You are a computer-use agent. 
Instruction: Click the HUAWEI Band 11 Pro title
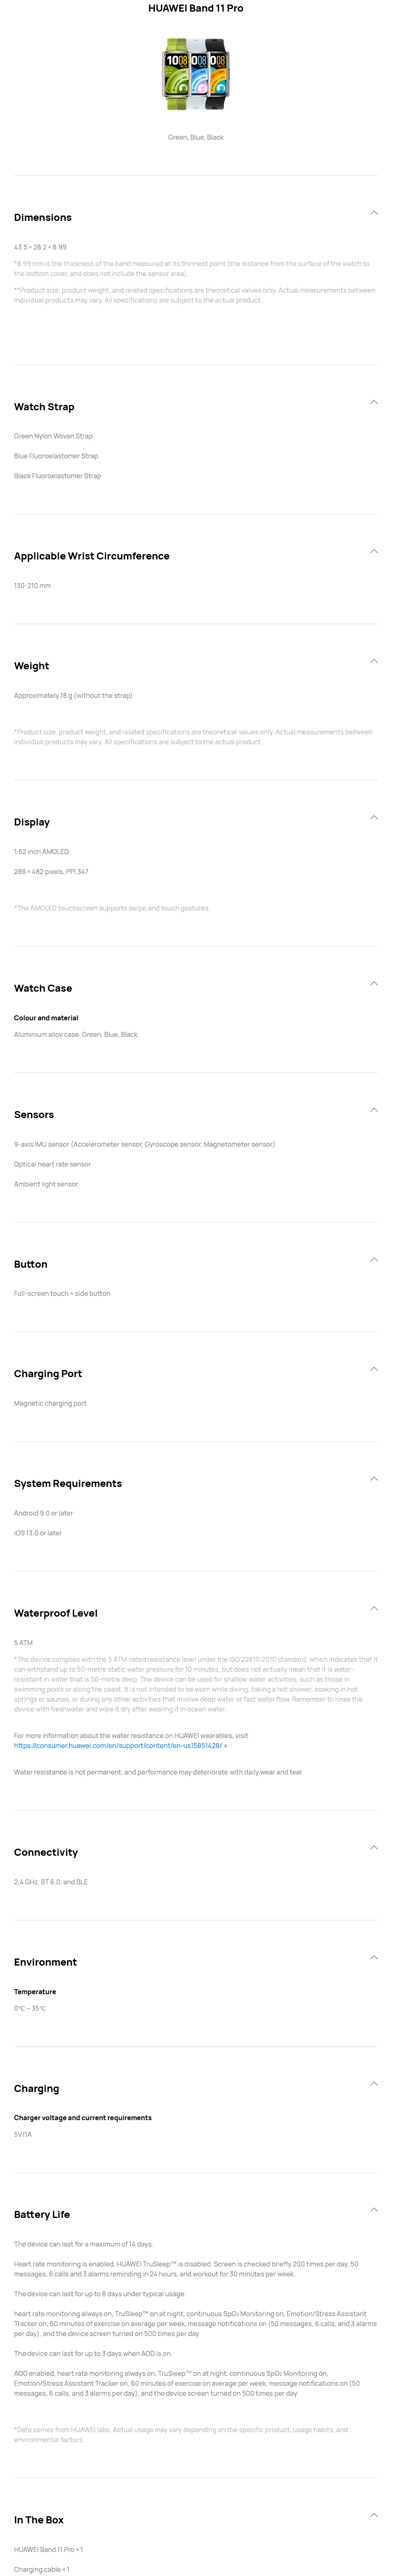[196, 8]
